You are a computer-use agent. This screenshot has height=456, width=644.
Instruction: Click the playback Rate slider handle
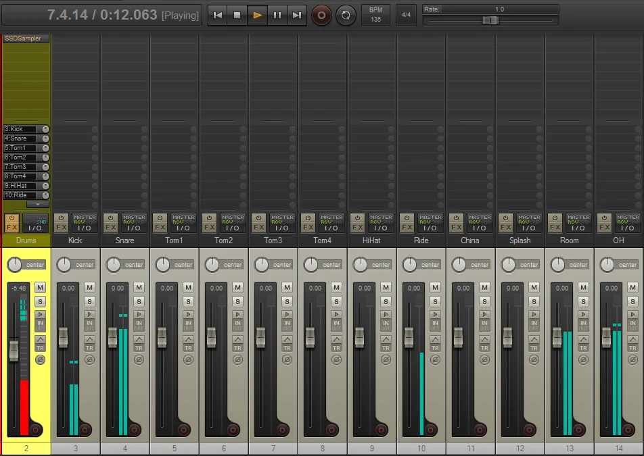(x=490, y=20)
